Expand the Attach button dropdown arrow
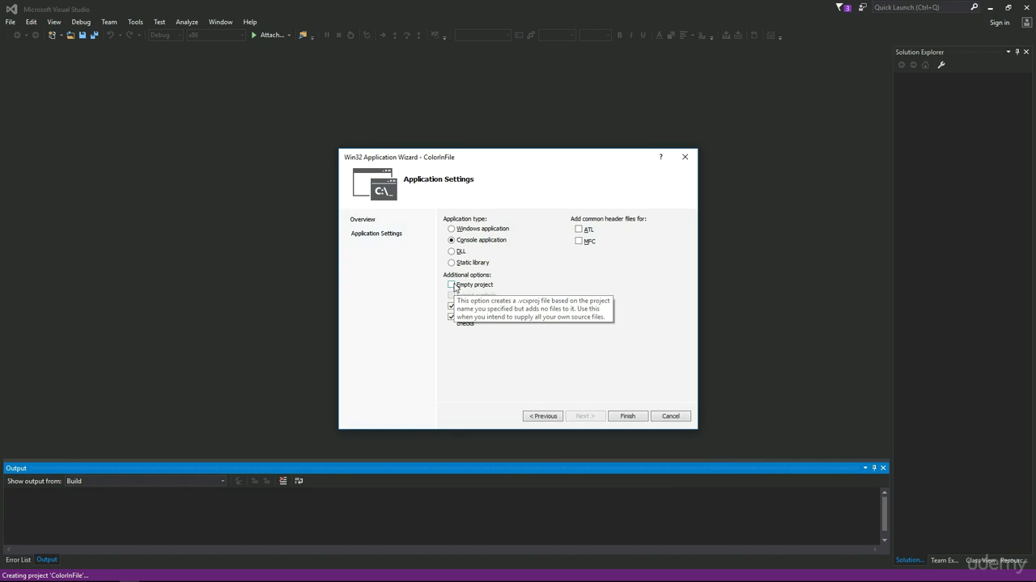1036x582 pixels. tap(289, 35)
